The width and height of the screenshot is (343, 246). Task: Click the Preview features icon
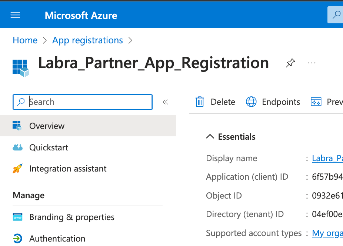(x=316, y=102)
